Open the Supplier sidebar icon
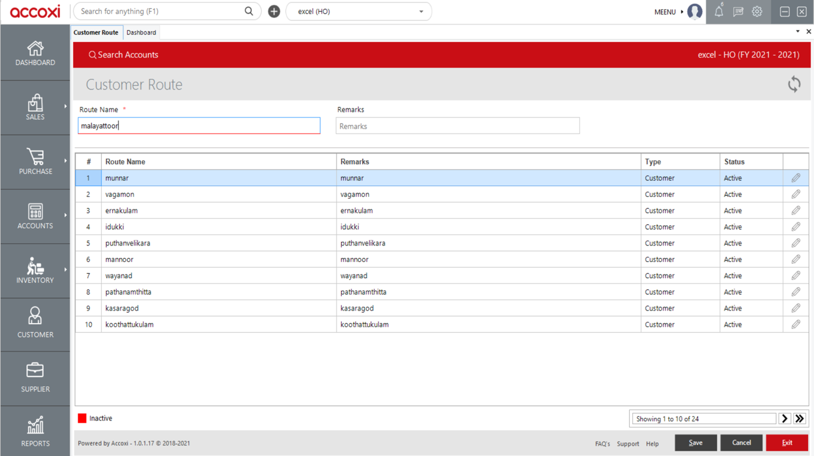 pos(35,378)
